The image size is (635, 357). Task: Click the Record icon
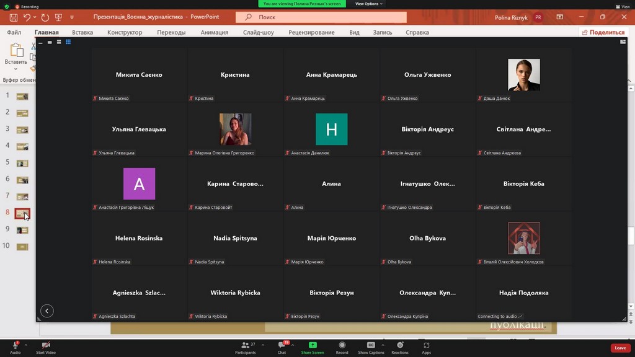point(342,345)
